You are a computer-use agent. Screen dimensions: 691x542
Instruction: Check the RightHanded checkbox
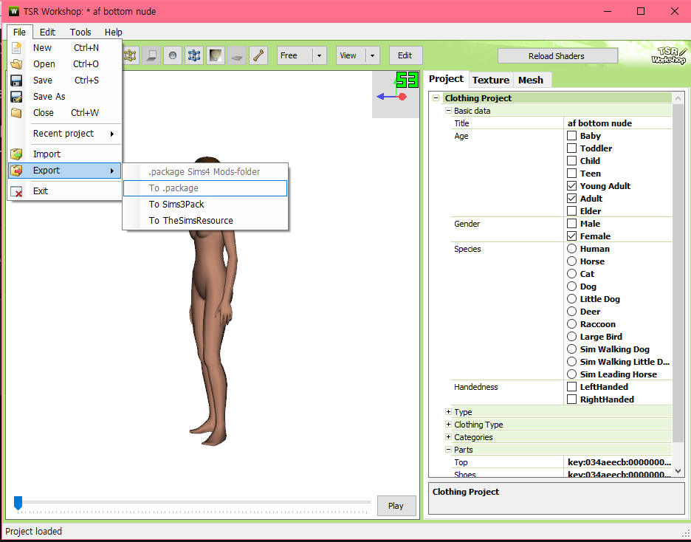(571, 399)
